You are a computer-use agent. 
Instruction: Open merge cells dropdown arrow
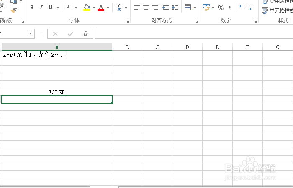click(195, 8)
